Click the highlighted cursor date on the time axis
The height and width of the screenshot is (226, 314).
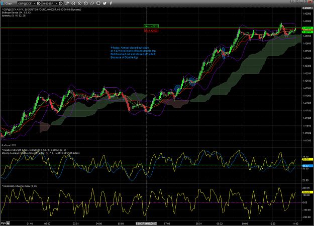click(x=146, y=223)
